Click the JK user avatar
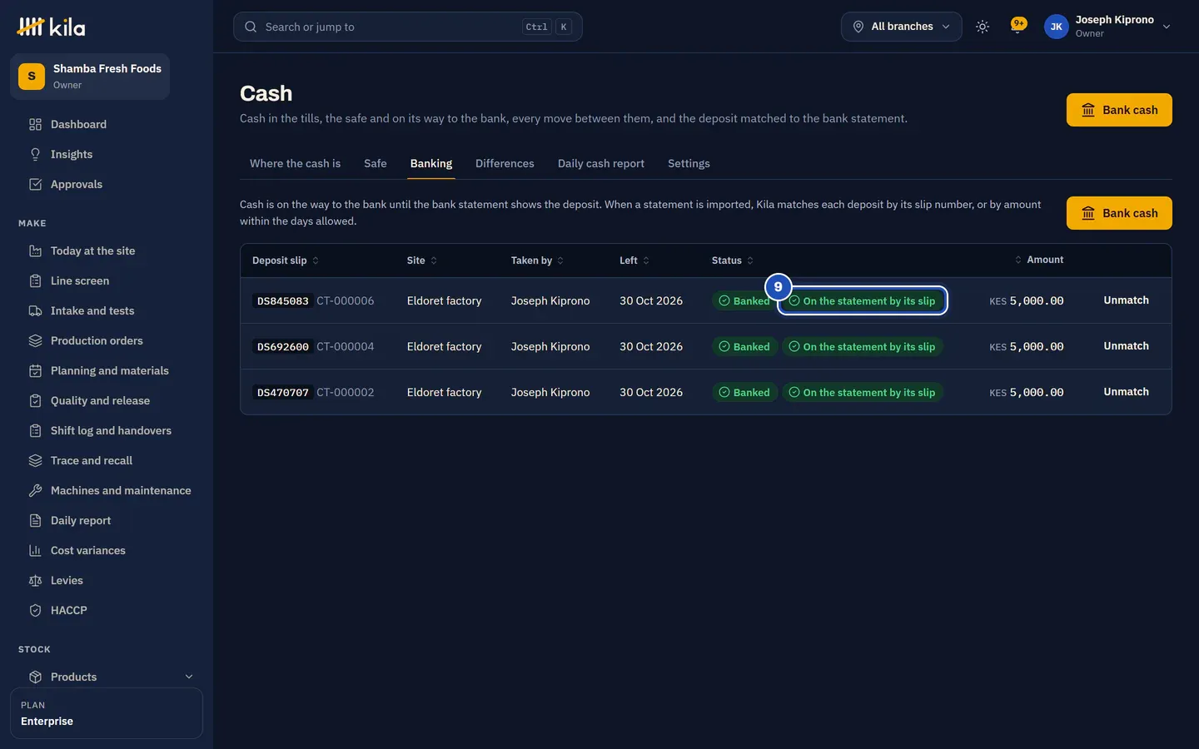 click(1056, 27)
